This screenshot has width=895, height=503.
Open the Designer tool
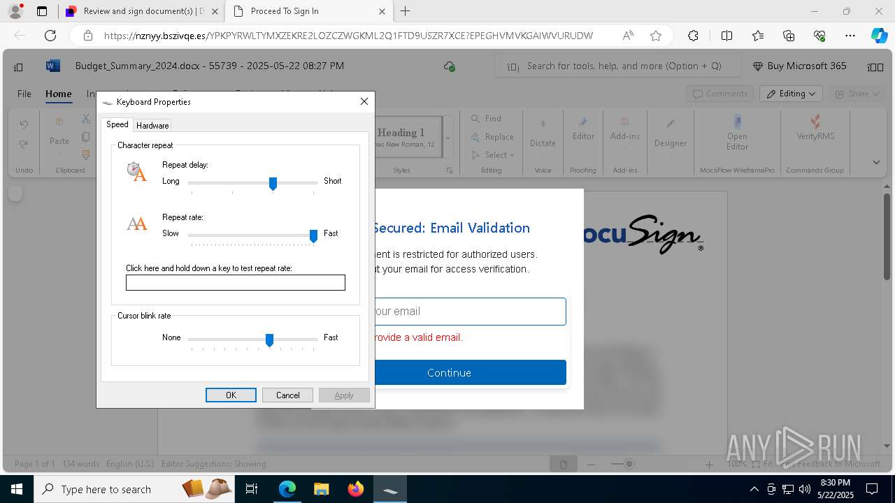click(x=671, y=132)
